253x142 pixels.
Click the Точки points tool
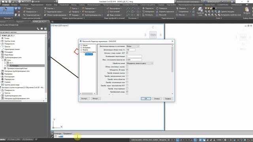coord(28,8)
